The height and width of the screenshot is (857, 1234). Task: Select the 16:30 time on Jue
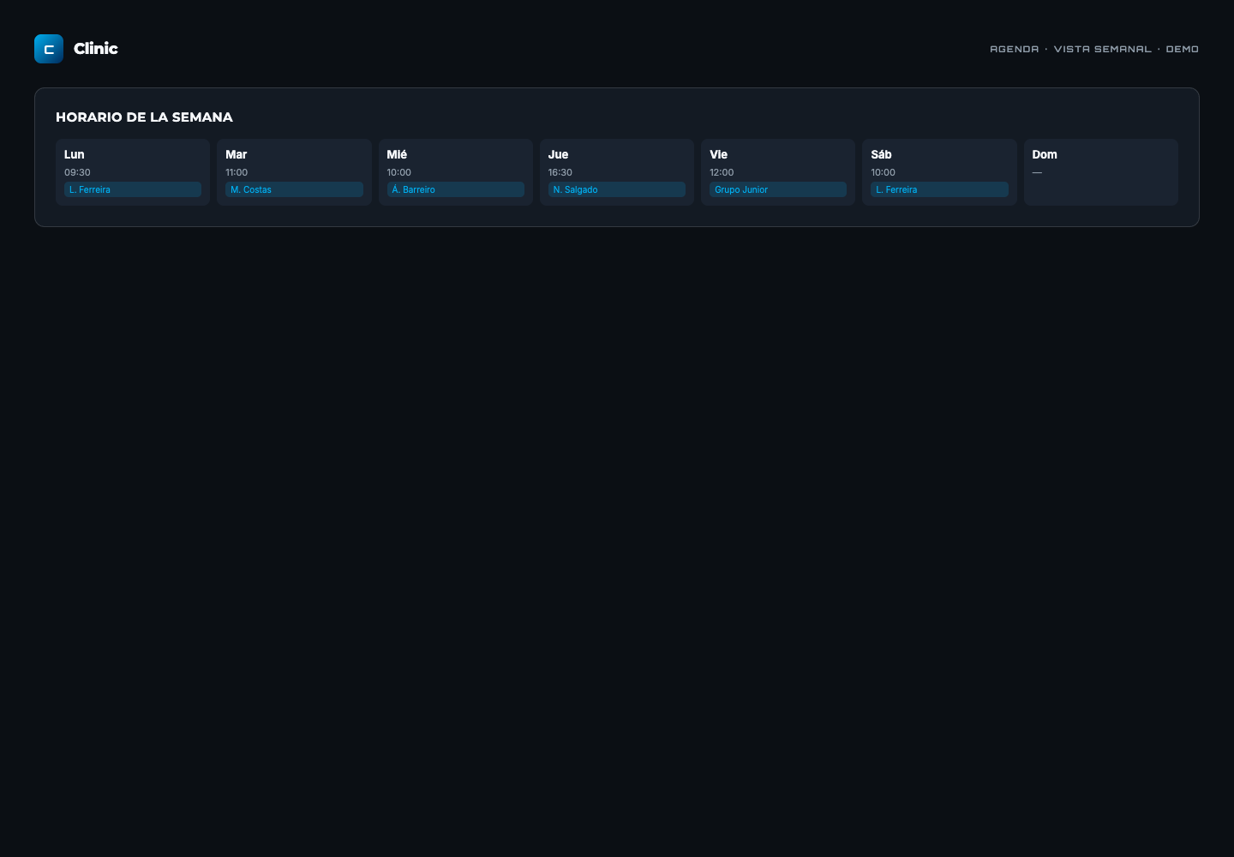pos(560,172)
